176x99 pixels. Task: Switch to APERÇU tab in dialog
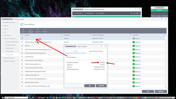[x=76, y=51]
